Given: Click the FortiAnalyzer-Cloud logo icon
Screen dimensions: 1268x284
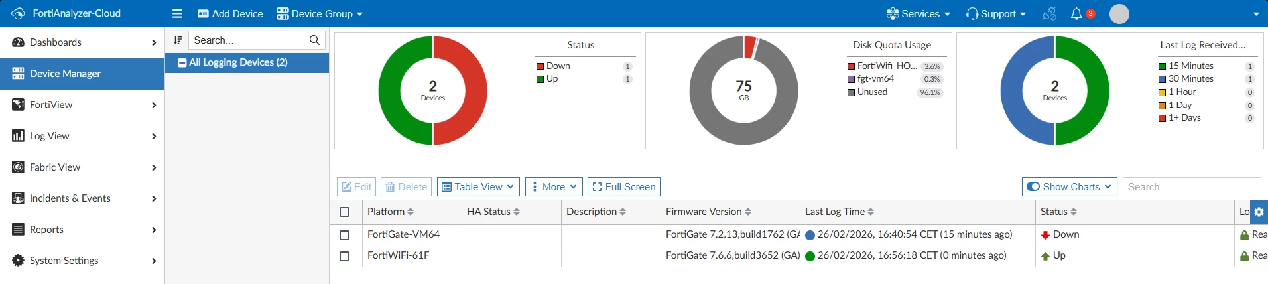Looking at the screenshot, I should 18,13.
